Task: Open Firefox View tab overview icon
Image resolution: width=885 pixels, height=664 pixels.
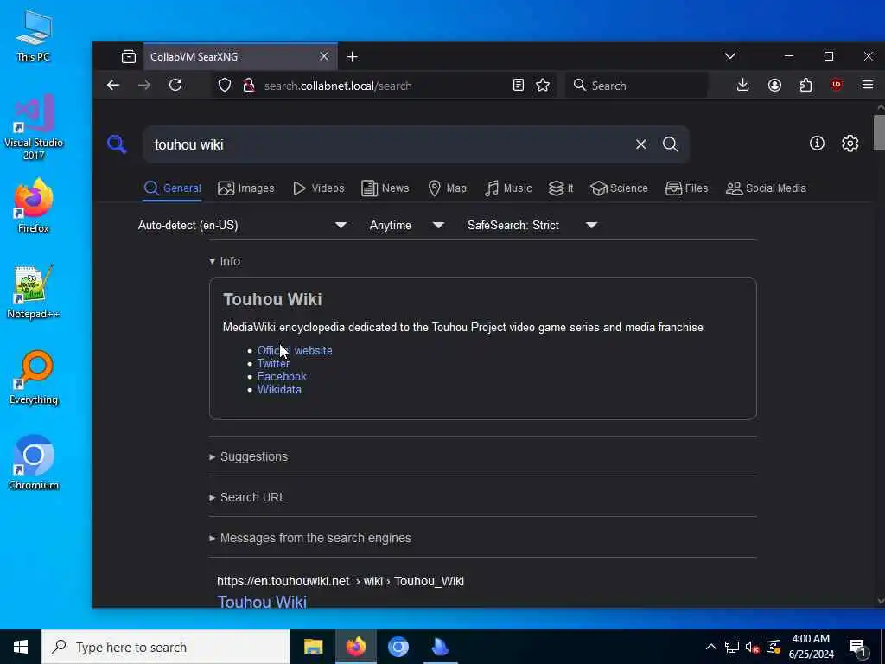Action: click(129, 56)
